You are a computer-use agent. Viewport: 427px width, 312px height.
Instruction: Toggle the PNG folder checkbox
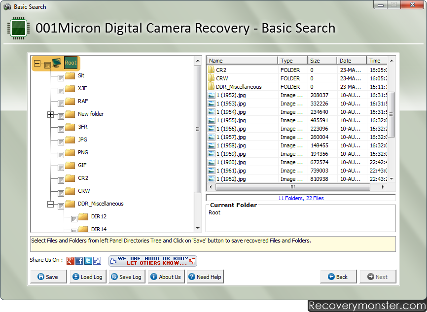(x=61, y=155)
